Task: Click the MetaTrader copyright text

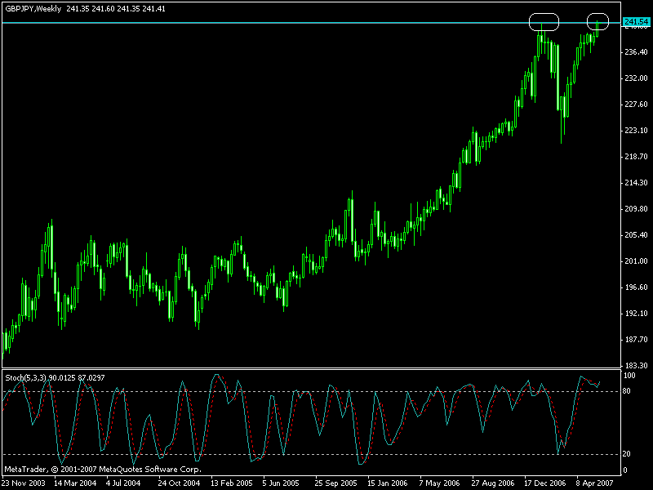Action: (102, 470)
